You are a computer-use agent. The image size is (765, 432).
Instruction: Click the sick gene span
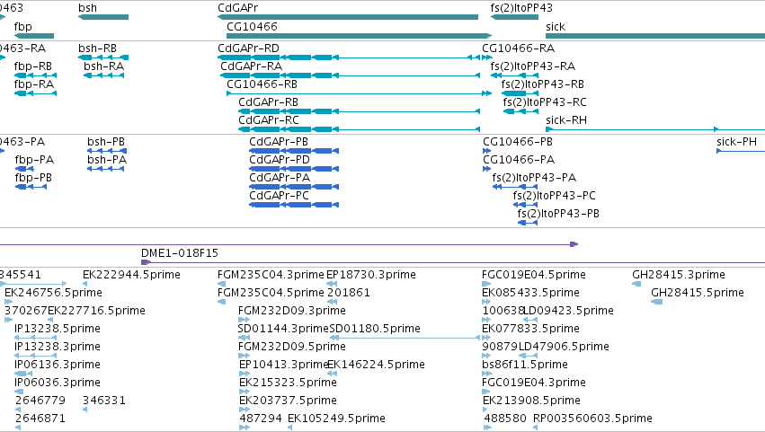(x=655, y=36)
